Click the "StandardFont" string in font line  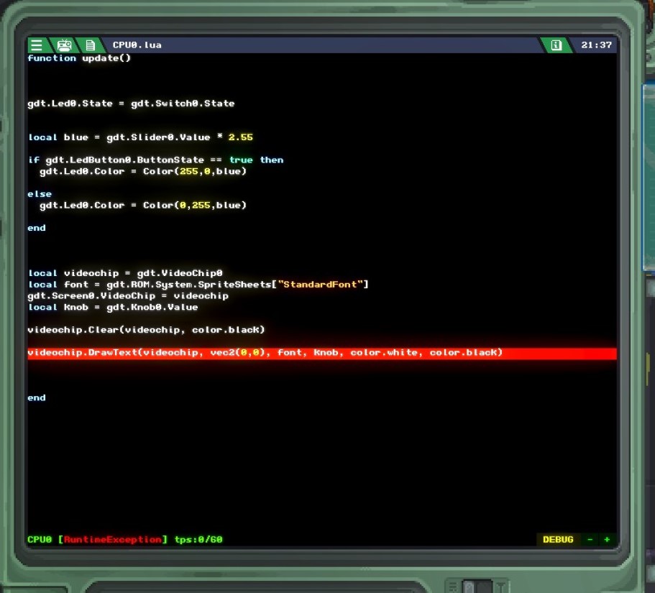coord(321,285)
